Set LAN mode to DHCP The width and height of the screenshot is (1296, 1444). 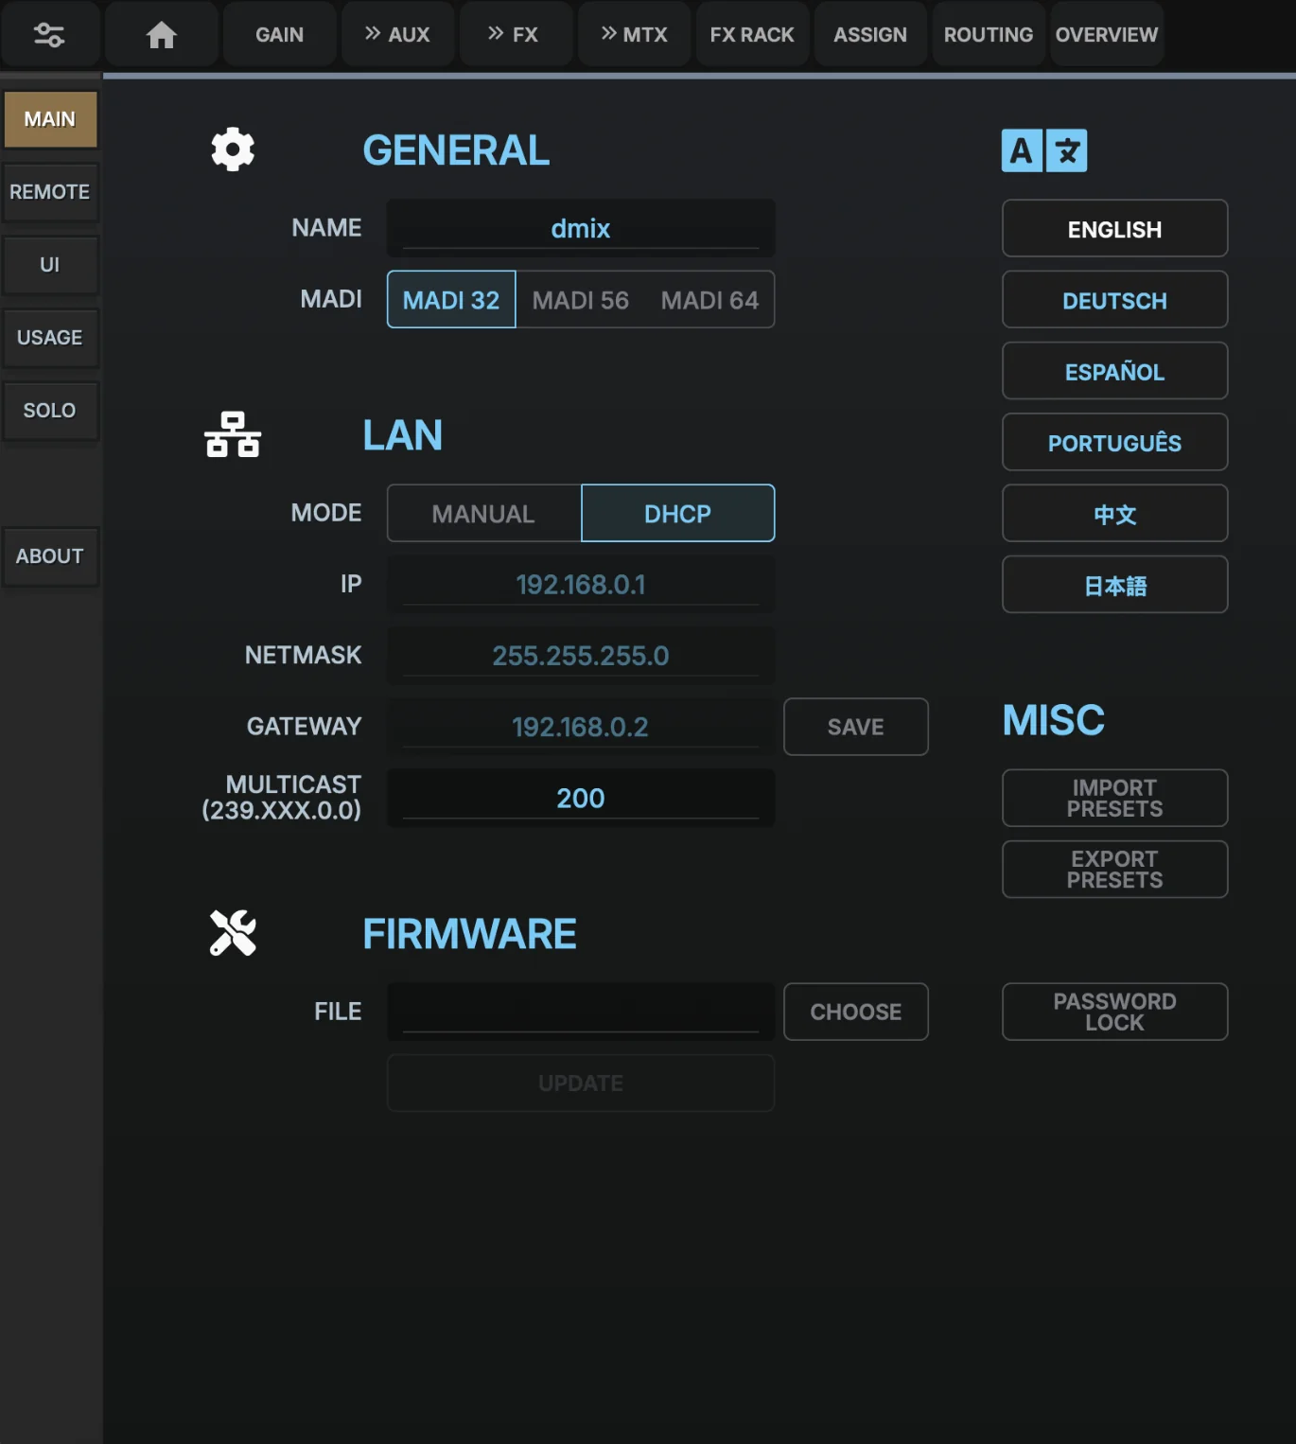[x=677, y=514]
